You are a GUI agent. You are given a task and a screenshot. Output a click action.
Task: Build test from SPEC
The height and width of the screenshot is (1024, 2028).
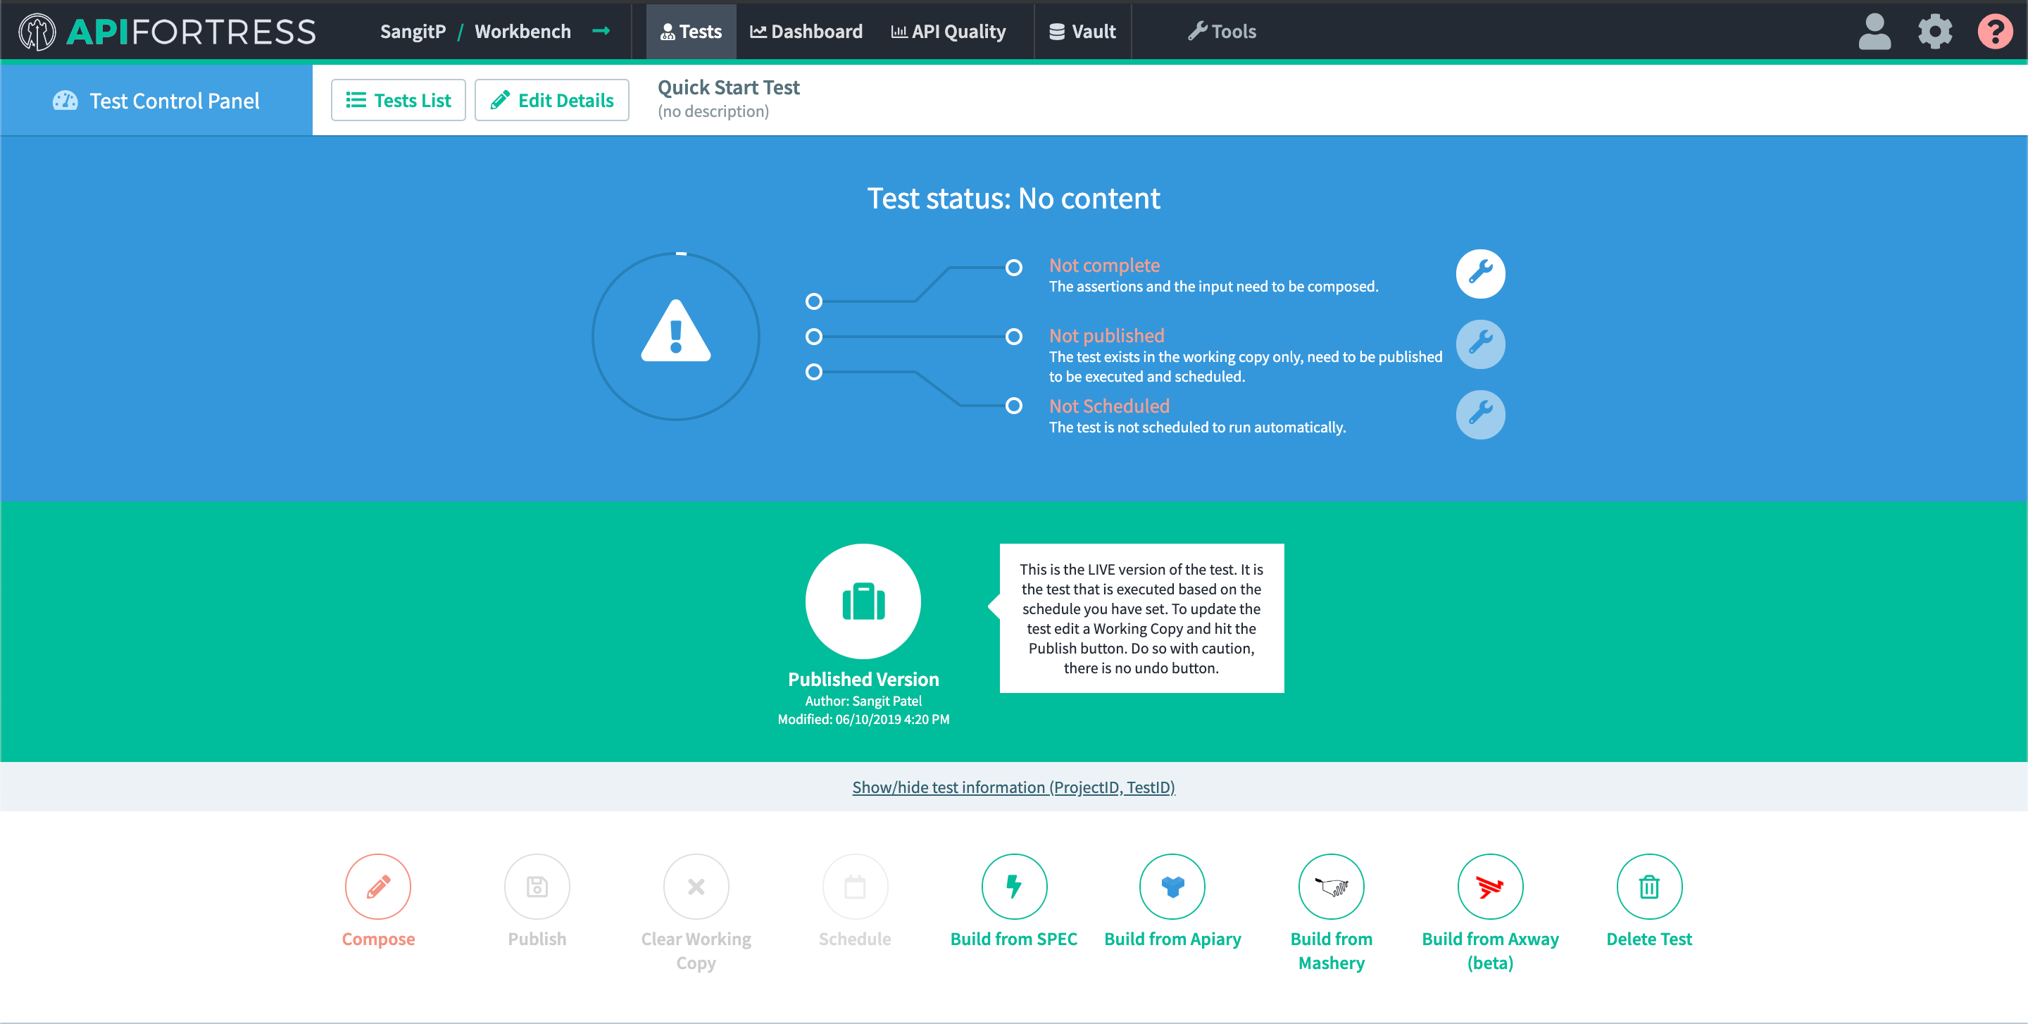pyautogui.click(x=1013, y=885)
